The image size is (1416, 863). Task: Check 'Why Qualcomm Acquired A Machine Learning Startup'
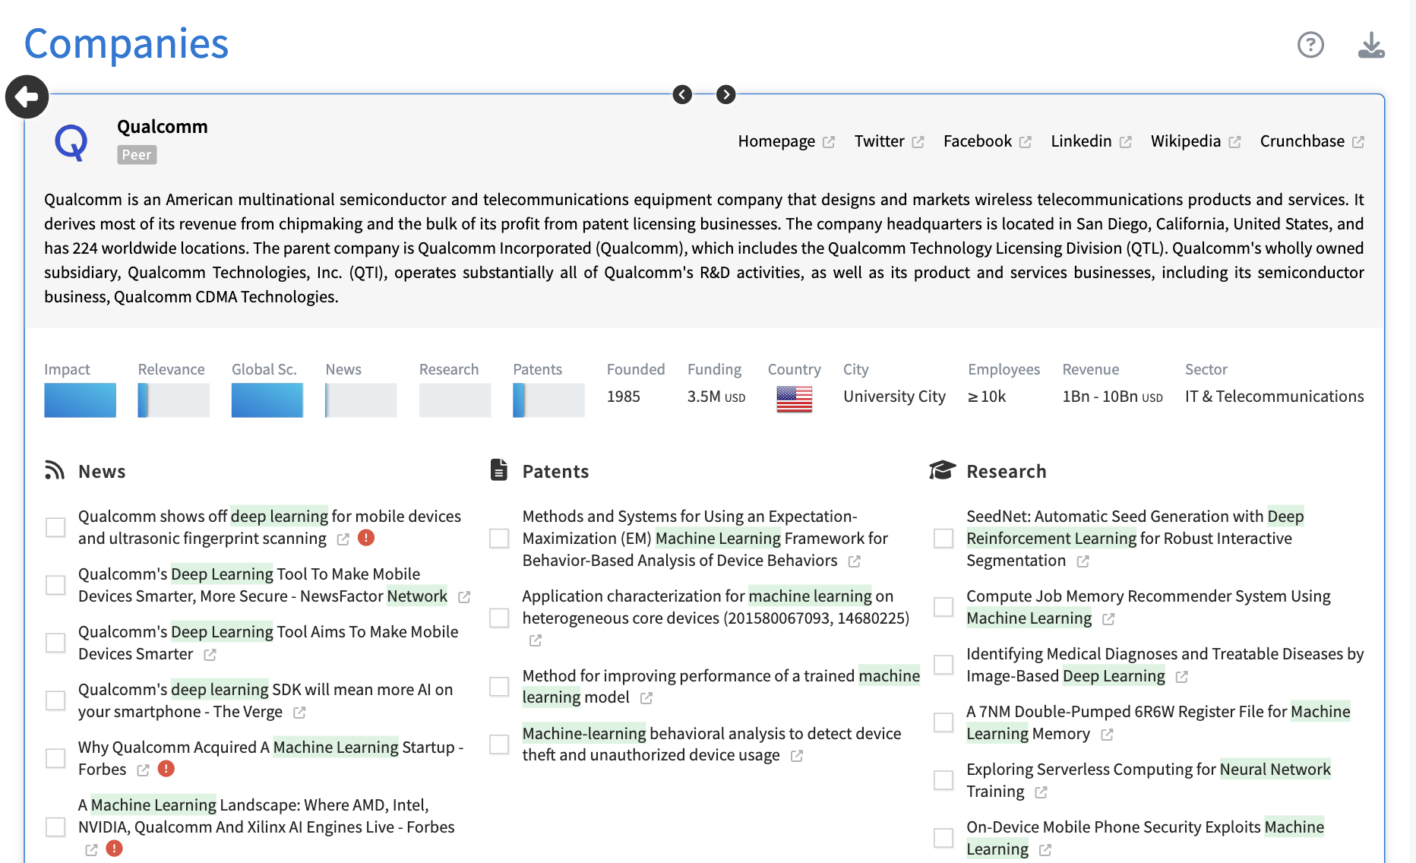55,758
